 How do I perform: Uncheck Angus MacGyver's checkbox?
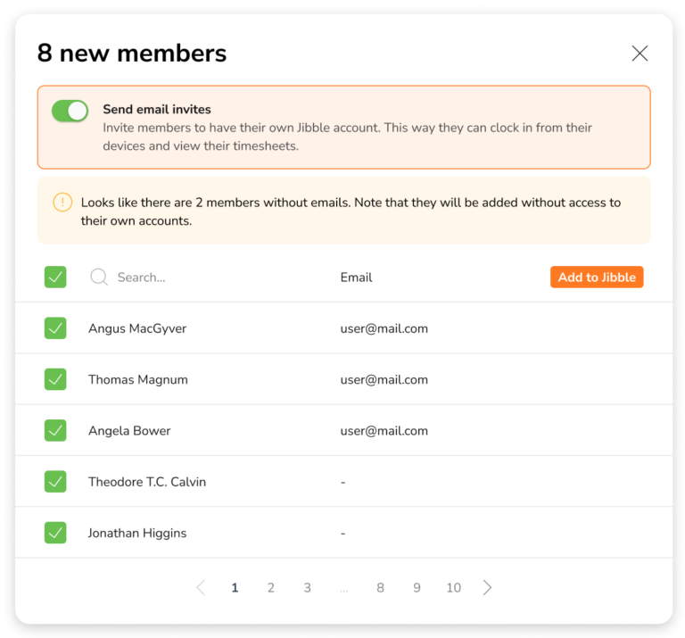[55, 328]
